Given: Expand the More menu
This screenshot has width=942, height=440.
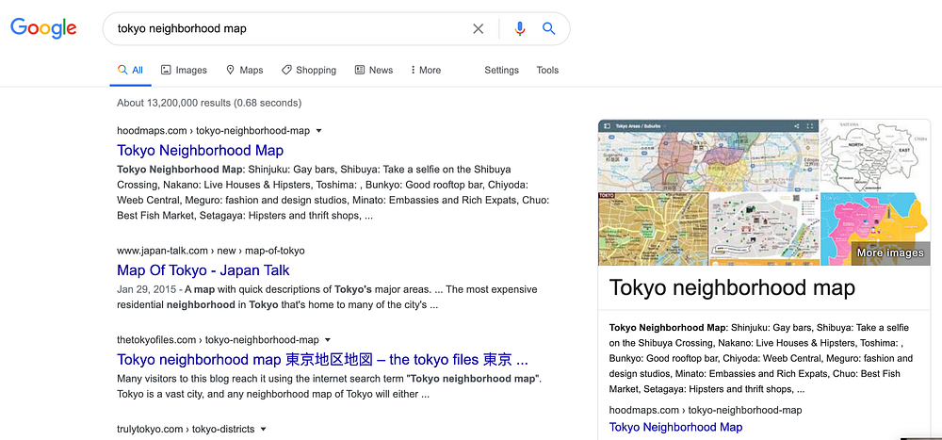Looking at the screenshot, I should tap(426, 70).
